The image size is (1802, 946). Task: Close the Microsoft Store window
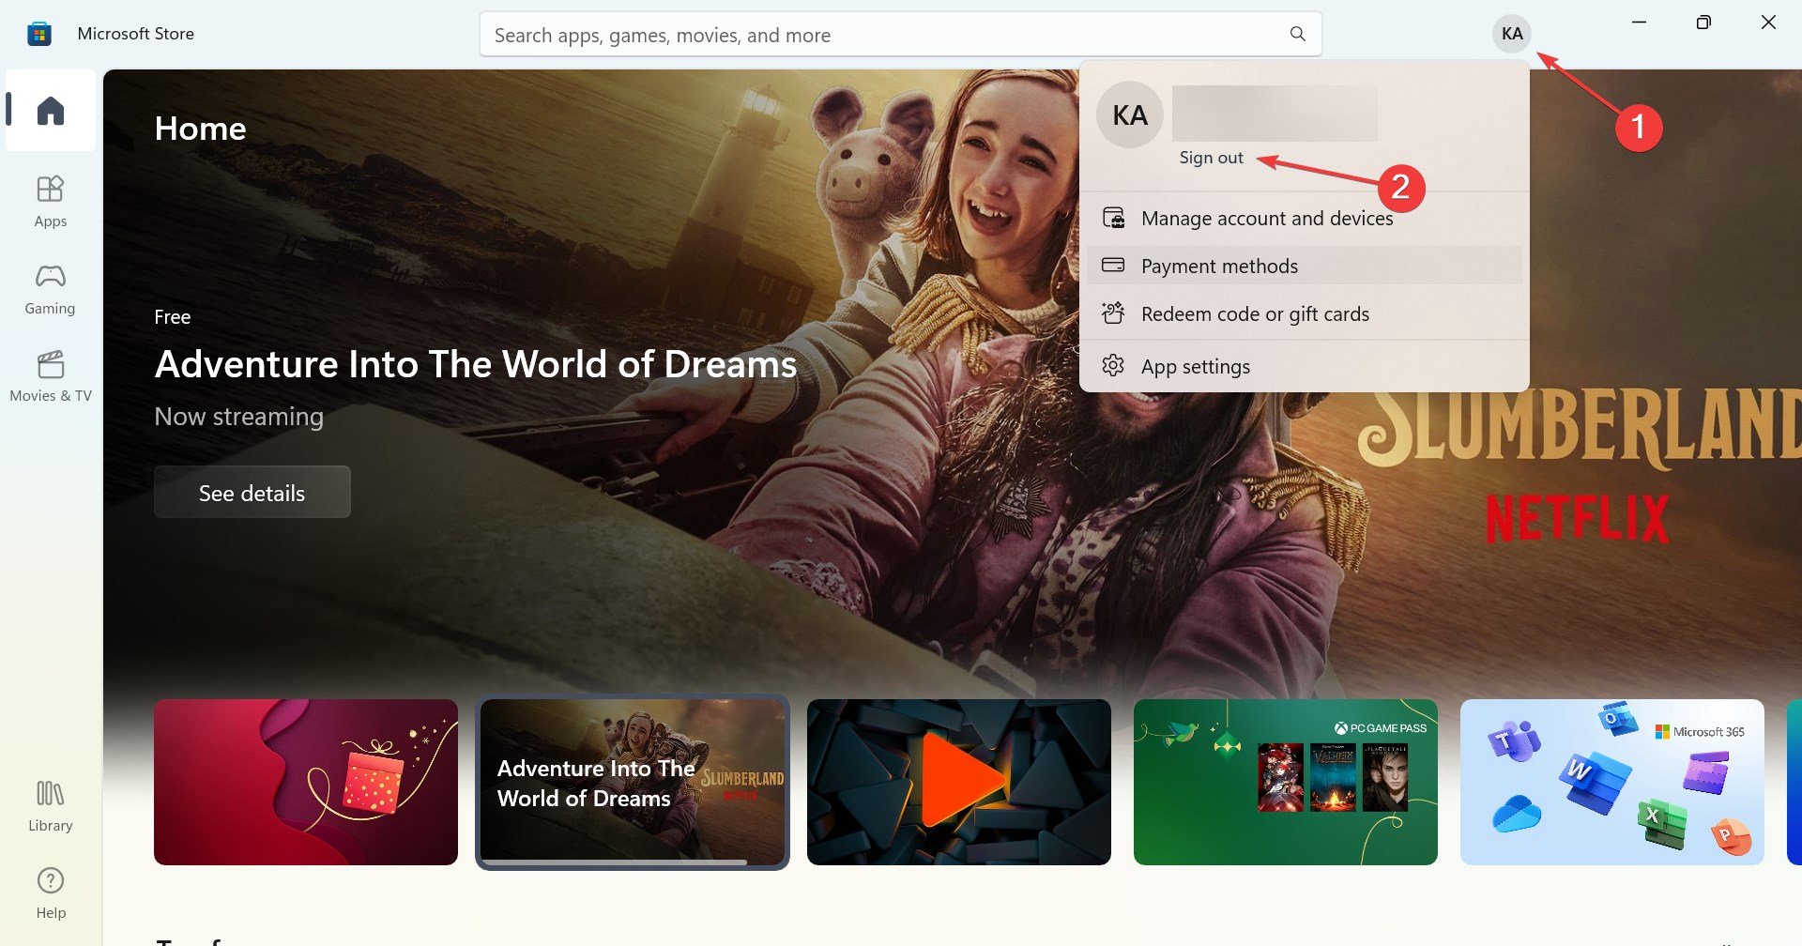tap(1768, 22)
